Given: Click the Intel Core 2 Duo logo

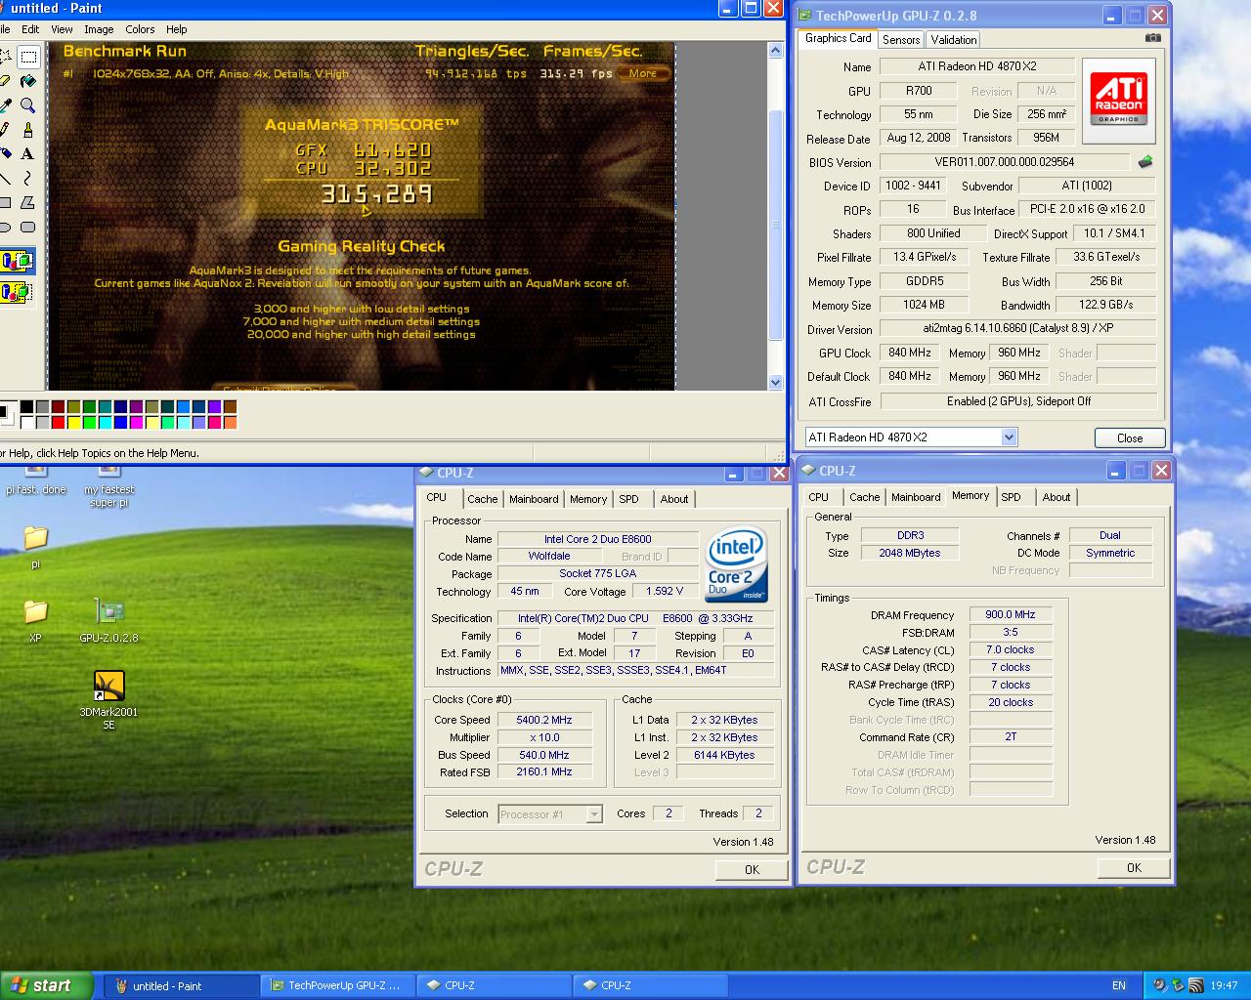Looking at the screenshot, I should 737,564.
